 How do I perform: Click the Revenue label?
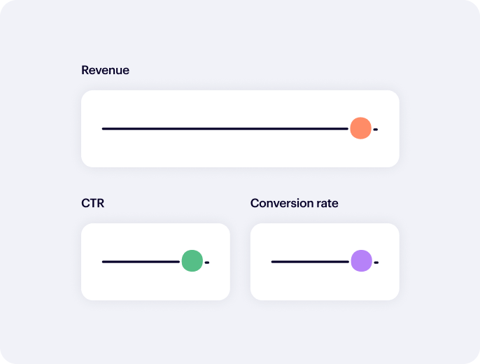coord(105,70)
